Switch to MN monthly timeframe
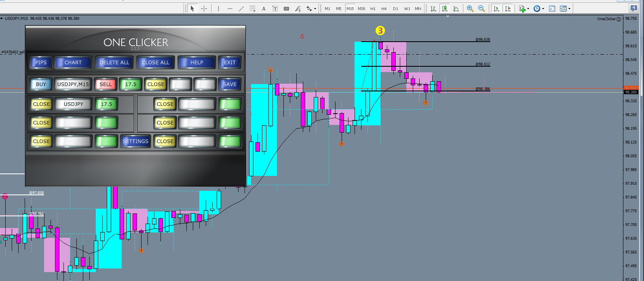Image resolution: width=644 pixels, height=281 pixels. pos(418,8)
